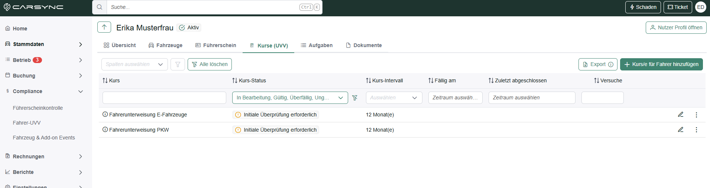This screenshot has width=710, height=188.
Task: Click 12 Monat(e) in PKW row
Action: coord(380,130)
